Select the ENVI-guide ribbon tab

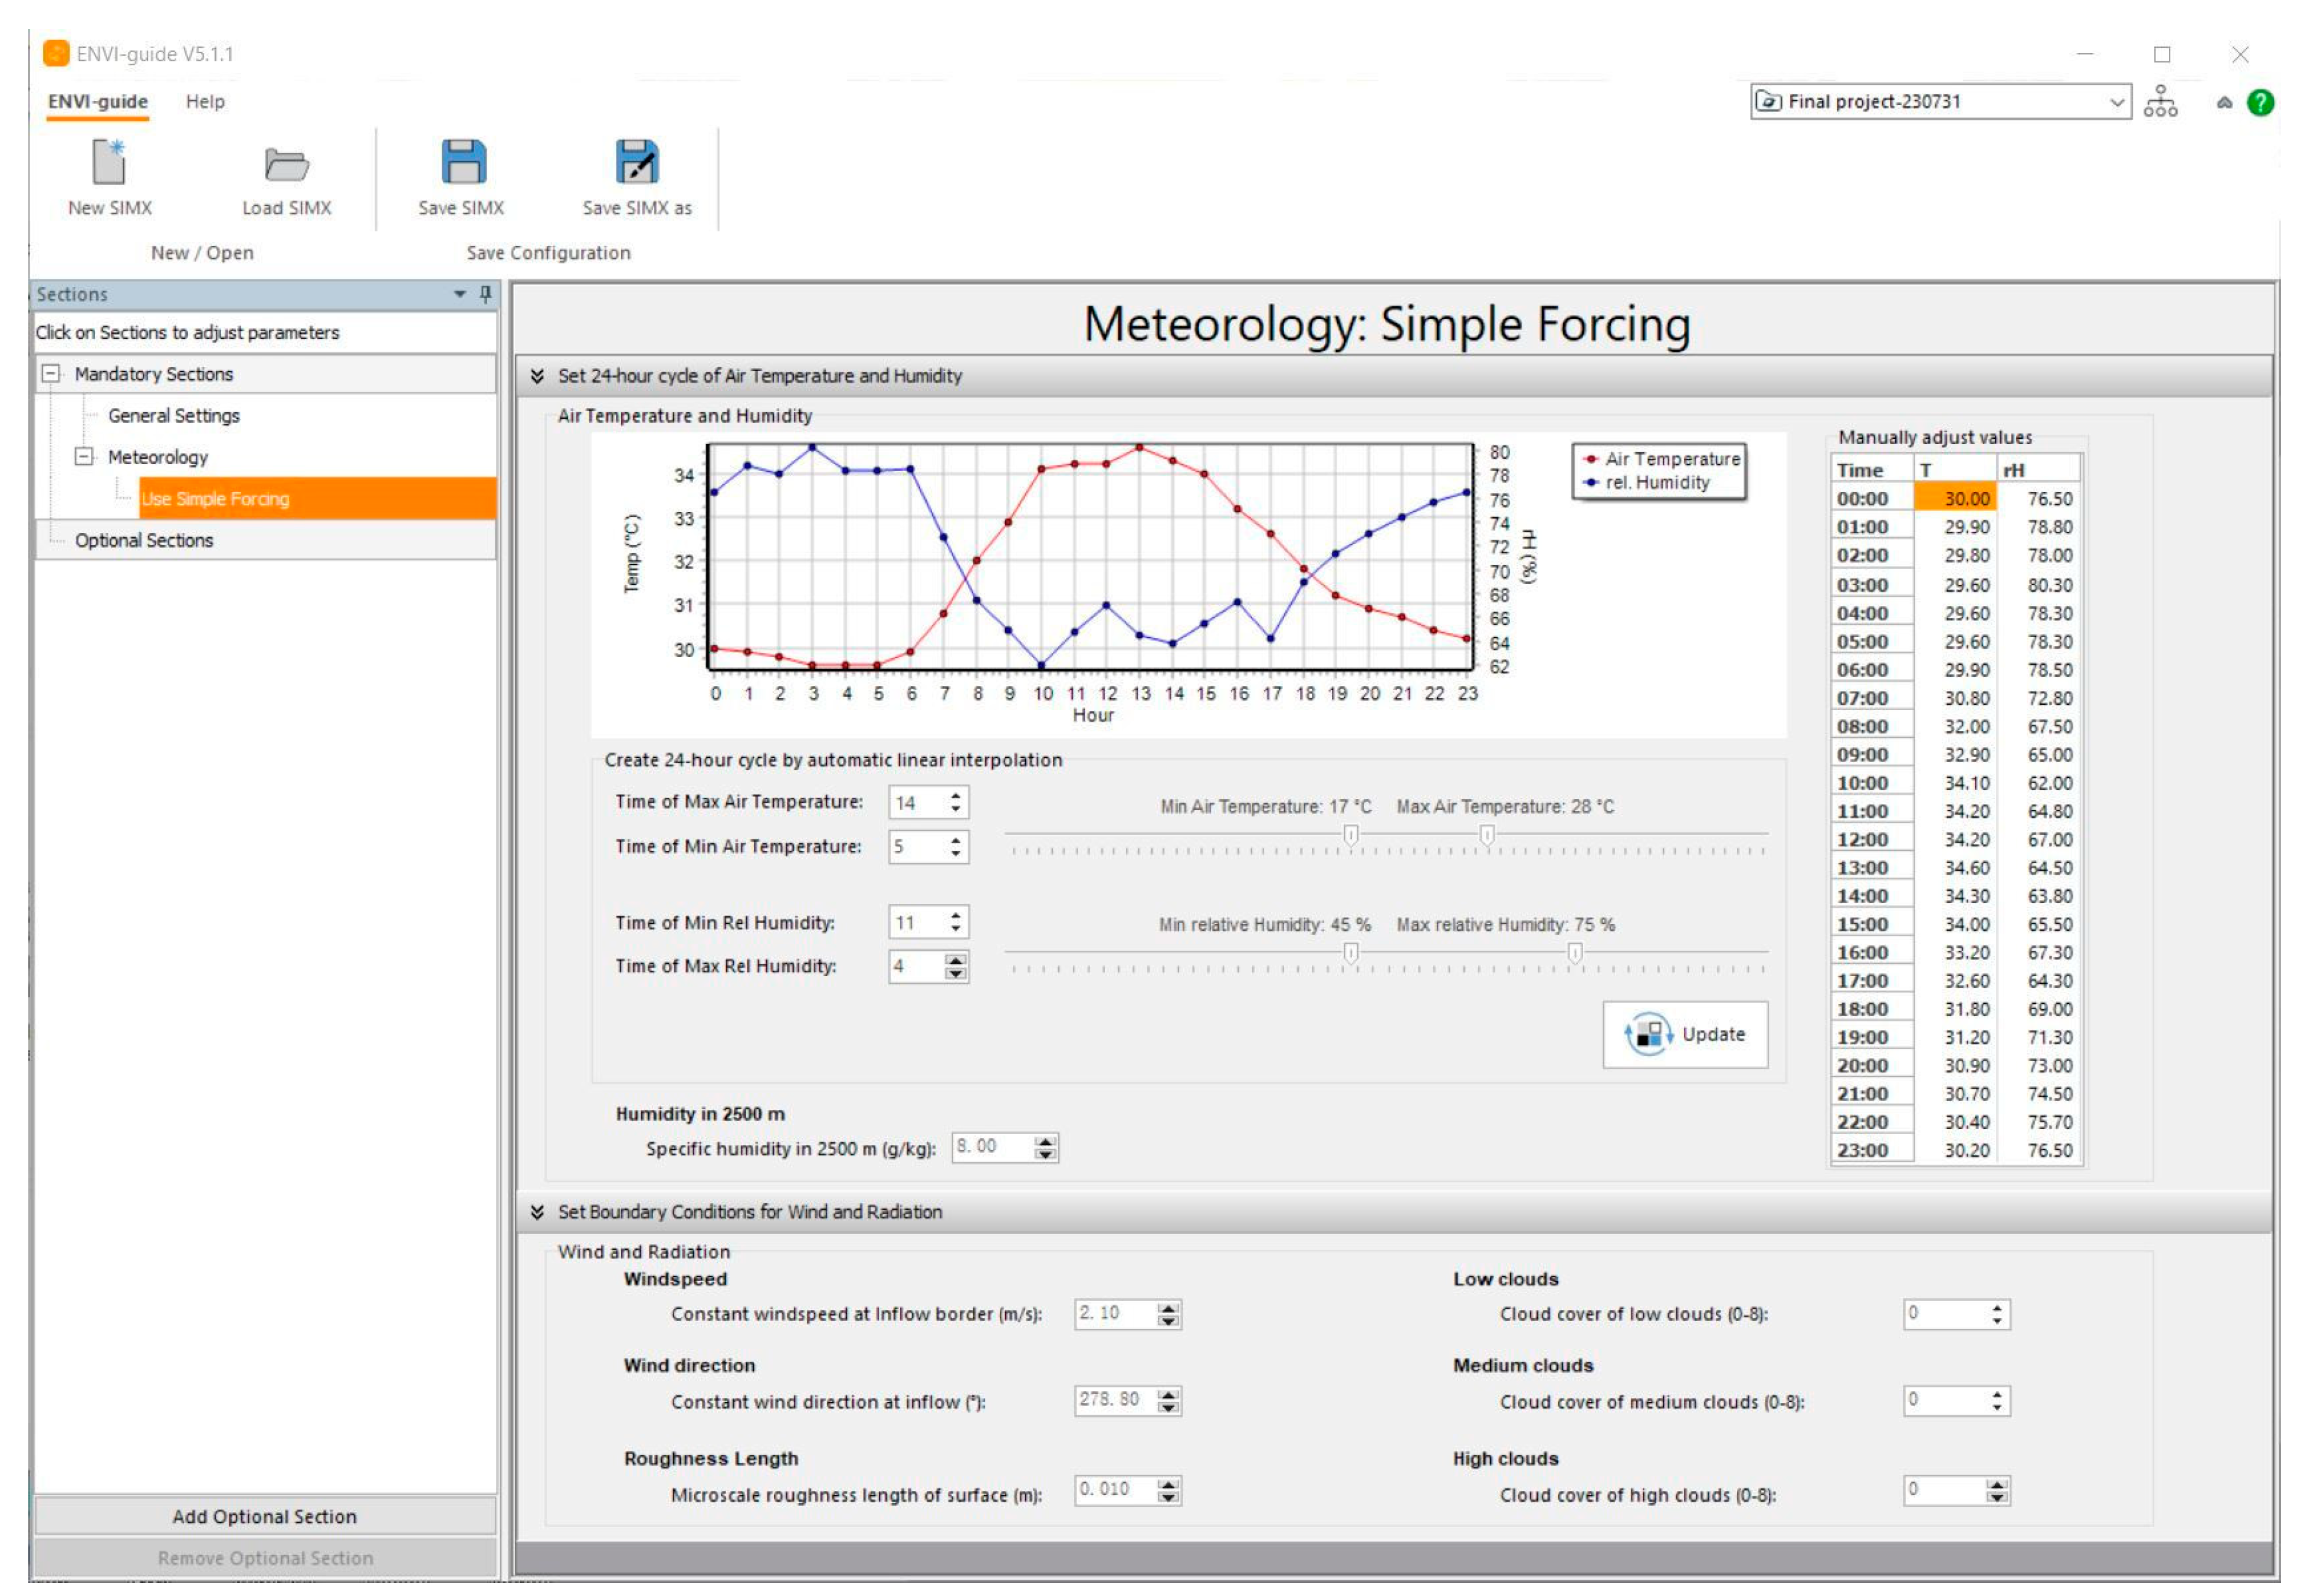tap(98, 101)
